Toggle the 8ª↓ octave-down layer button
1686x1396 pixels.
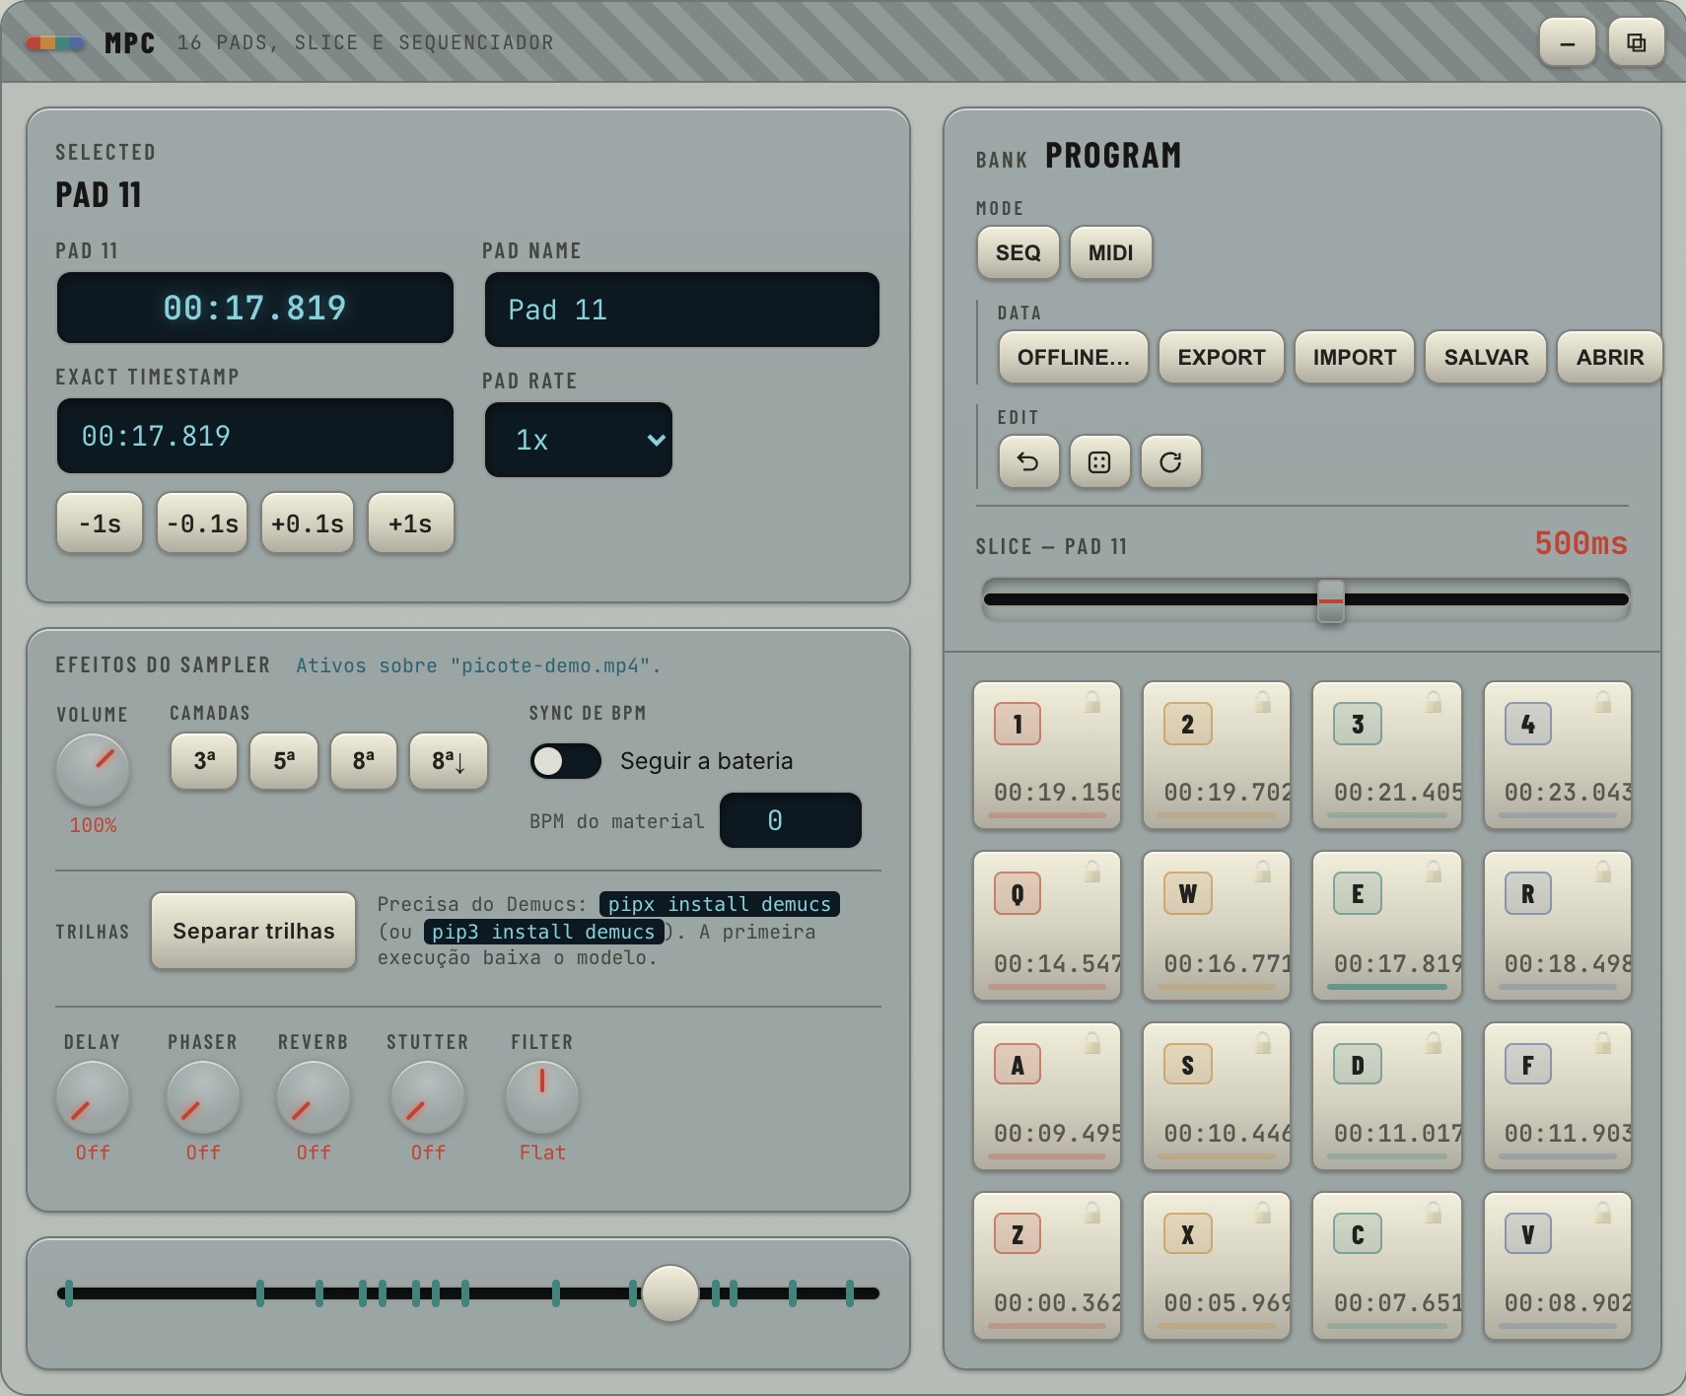click(x=449, y=761)
